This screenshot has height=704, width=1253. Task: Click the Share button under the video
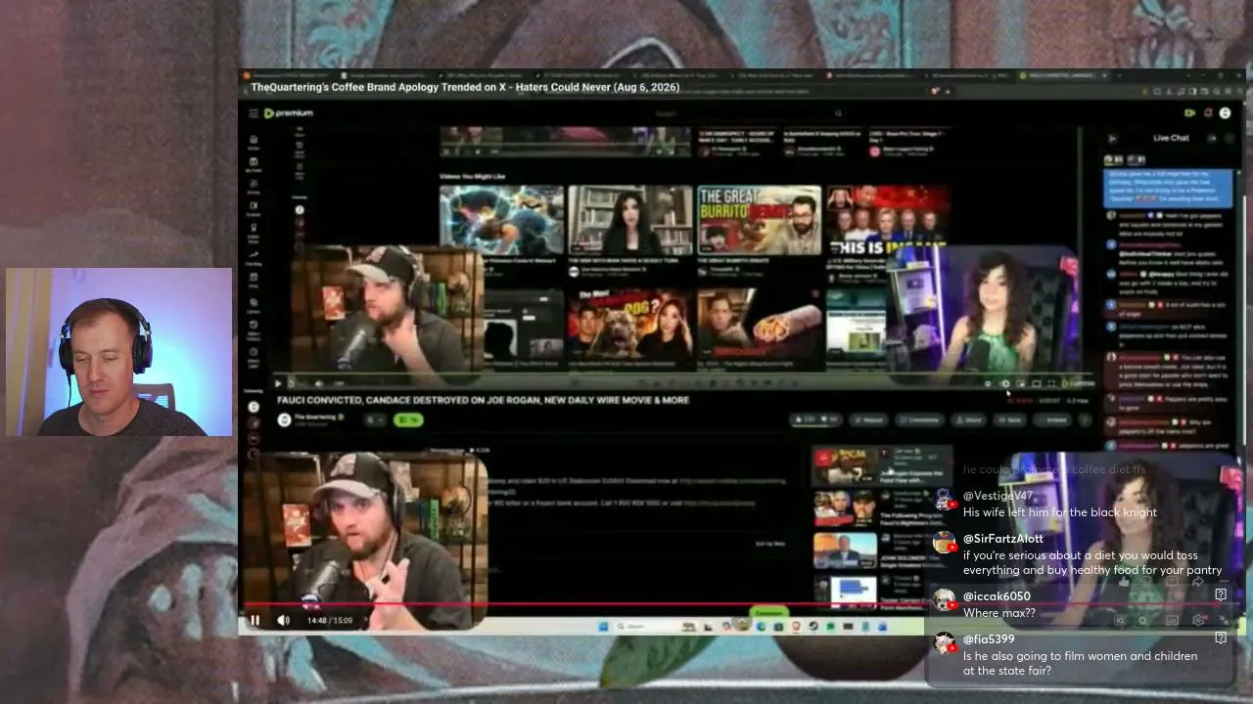click(968, 419)
